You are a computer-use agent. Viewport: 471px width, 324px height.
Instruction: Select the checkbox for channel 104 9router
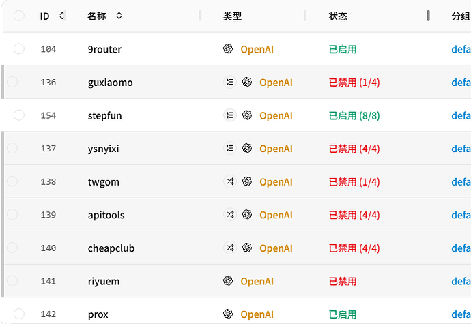pyautogui.click(x=19, y=48)
